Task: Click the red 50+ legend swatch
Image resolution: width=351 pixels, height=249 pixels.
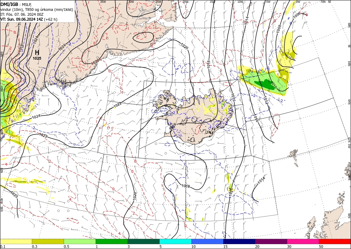Action: click(335, 241)
